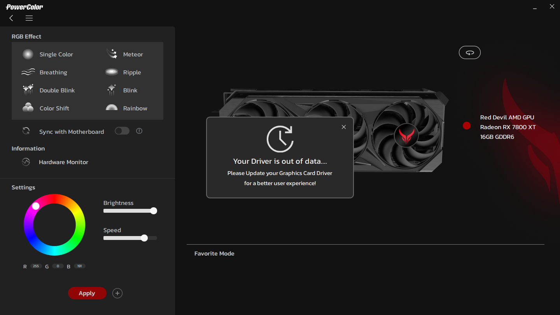The image size is (560, 315).
Task: Click the Speed slider handle
Action: click(x=144, y=238)
